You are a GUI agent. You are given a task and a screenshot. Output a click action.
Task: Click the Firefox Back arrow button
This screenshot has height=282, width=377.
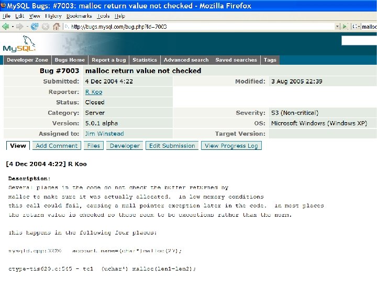[x=5, y=27]
